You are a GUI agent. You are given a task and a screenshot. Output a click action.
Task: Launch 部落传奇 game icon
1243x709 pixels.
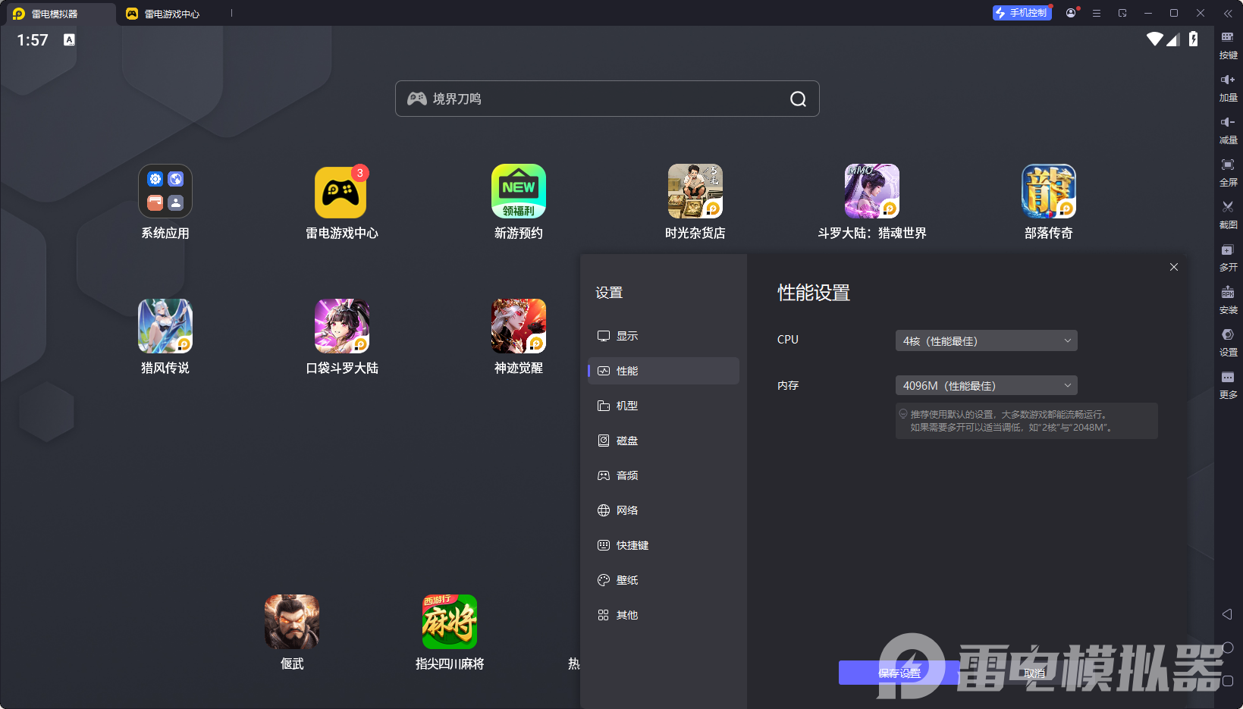[1049, 191]
